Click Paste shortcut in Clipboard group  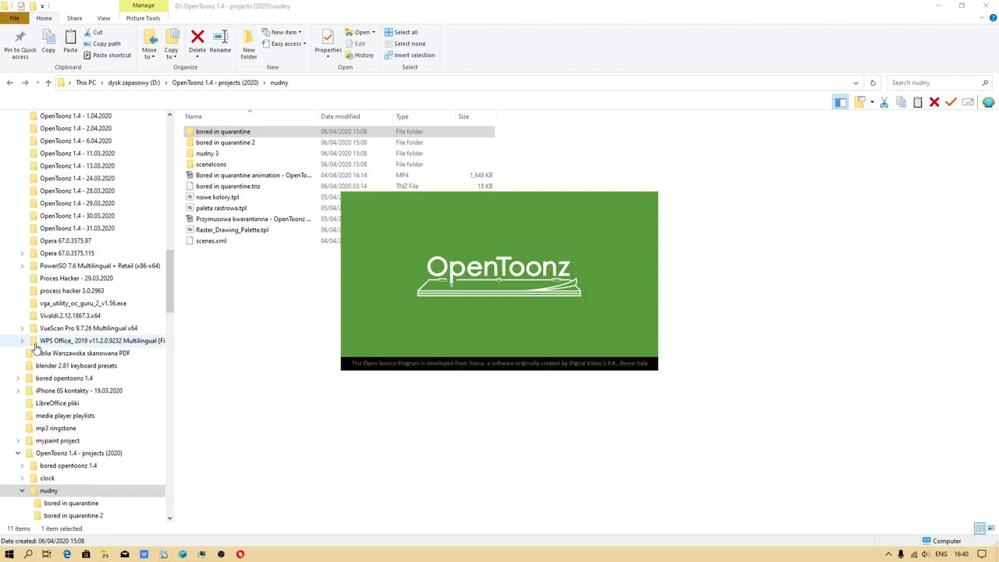click(107, 55)
